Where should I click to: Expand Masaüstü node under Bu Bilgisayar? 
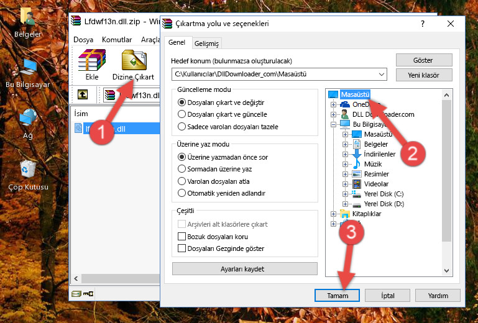click(345, 134)
